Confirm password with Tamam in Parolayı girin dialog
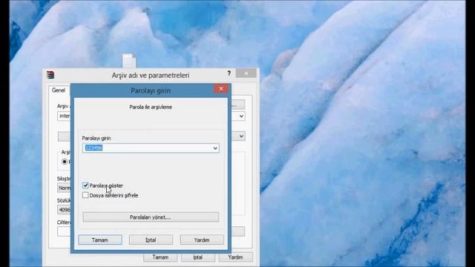Screen dimensions: 475x267 [100, 240]
